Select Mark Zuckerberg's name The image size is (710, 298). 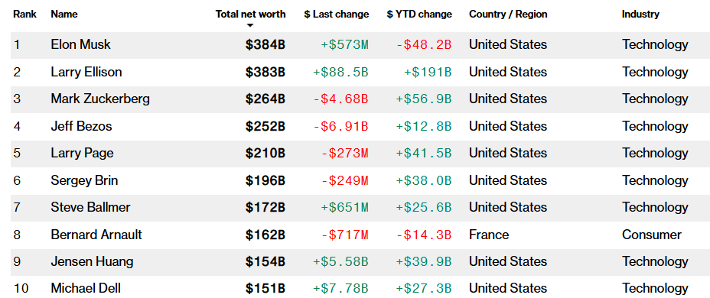[x=100, y=99]
